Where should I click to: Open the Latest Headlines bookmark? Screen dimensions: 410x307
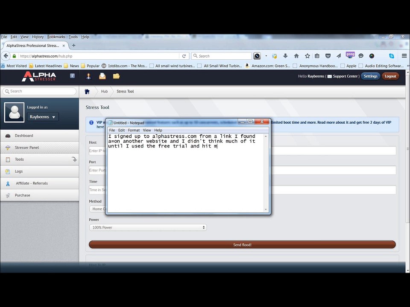point(46,66)
